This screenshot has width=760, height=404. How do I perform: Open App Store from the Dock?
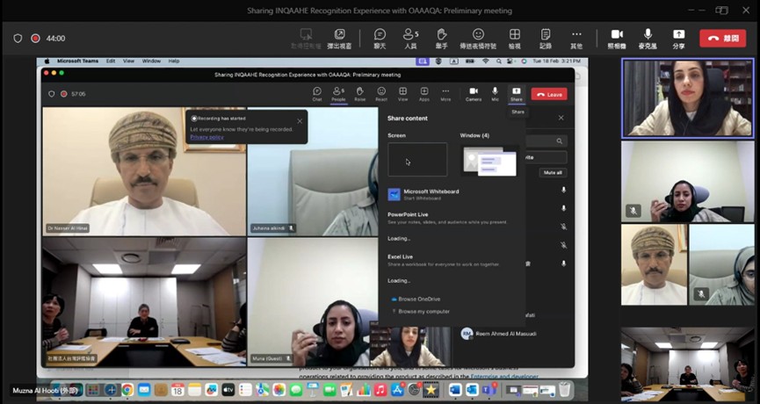[x=397, y=389]
